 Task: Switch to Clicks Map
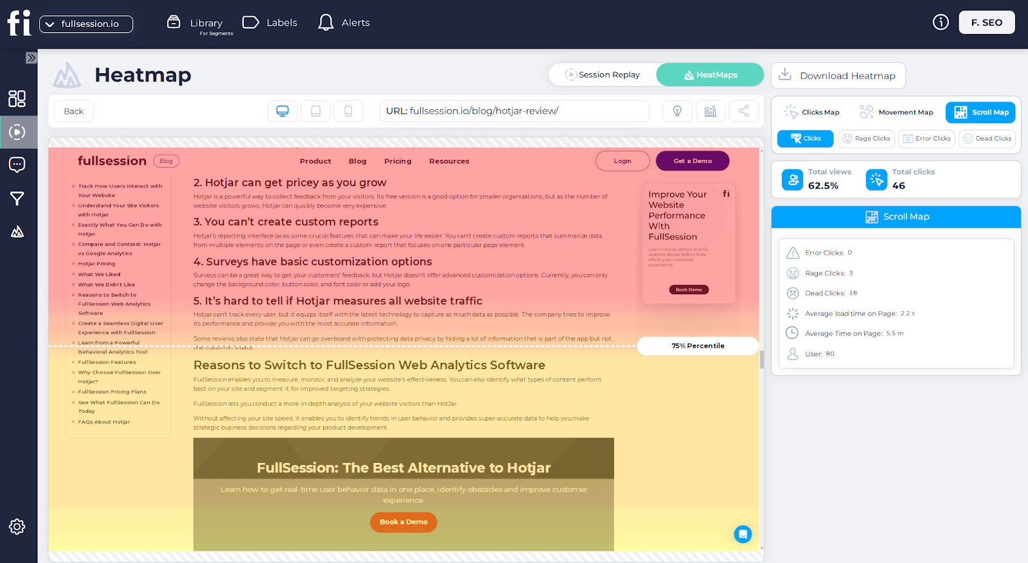(x=811, y=112)
